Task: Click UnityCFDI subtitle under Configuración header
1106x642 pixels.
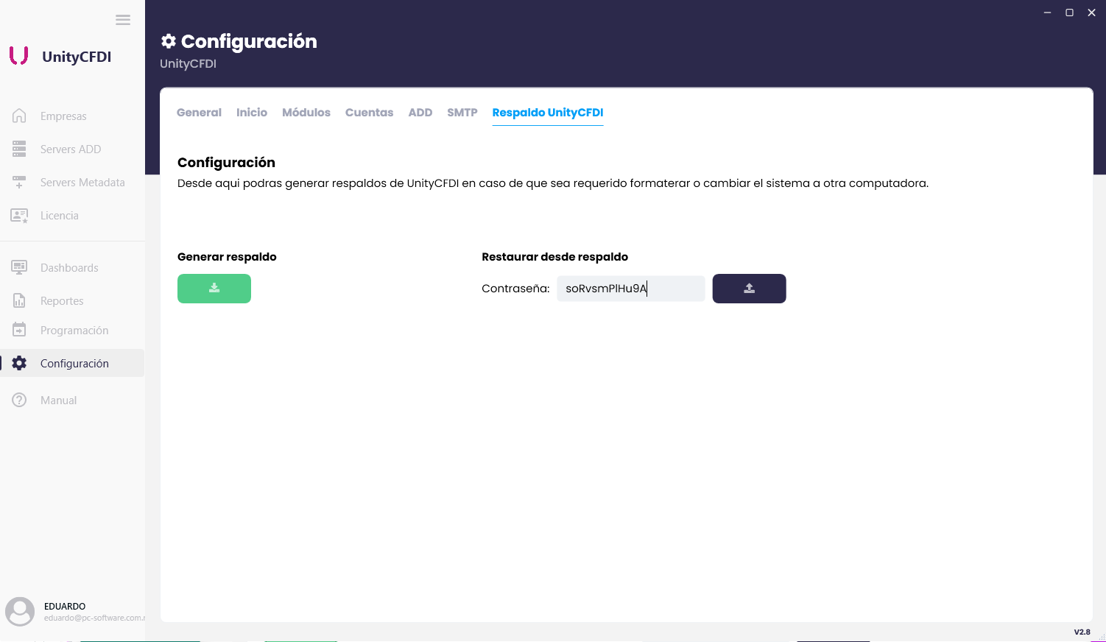Action: tap(188, 64)
